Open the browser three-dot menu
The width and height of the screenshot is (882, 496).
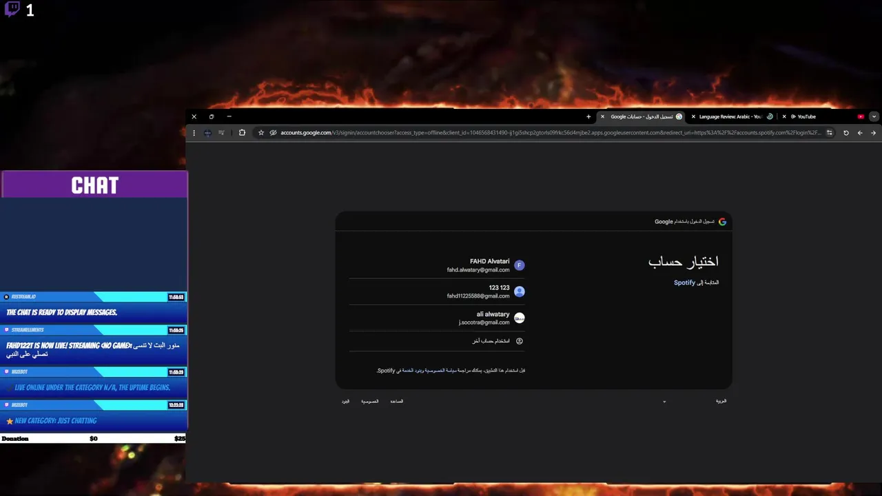(194, 133)
